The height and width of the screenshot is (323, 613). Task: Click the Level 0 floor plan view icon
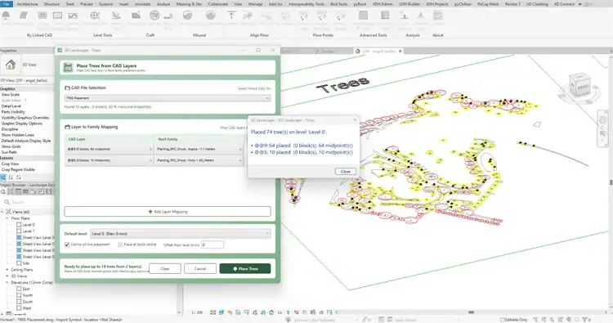click(19, 225)
